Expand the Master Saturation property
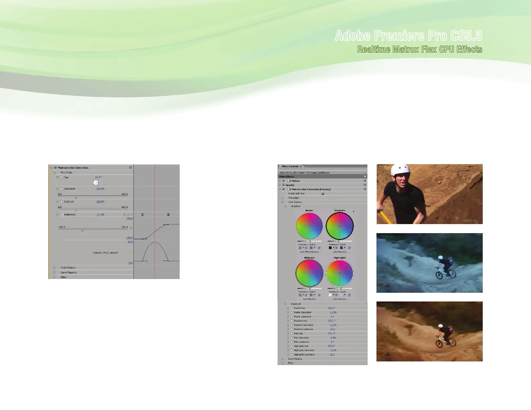531x410 pixels. pyautogui.click(x=288, y=312)
